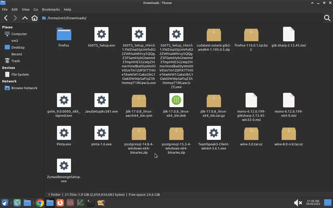The height and width of the screenshot is (208, 333).
Task: Select the gvim_9.0.0000_x86_signed.exe icon
Action: [64, 100]
